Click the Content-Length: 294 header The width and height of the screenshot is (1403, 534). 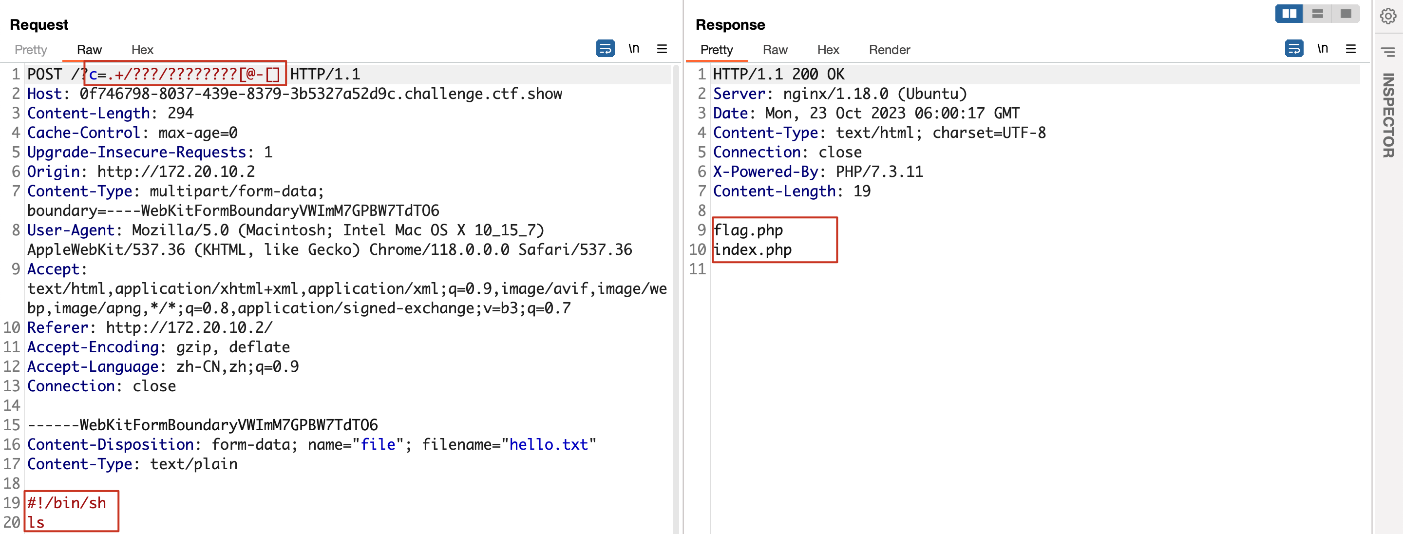click(x=111, y=114)
